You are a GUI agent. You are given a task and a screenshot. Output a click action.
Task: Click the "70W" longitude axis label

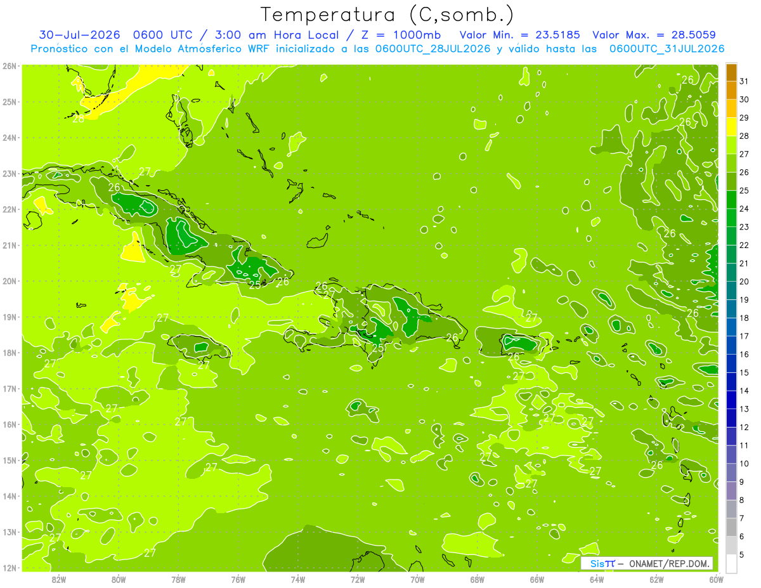417,579
